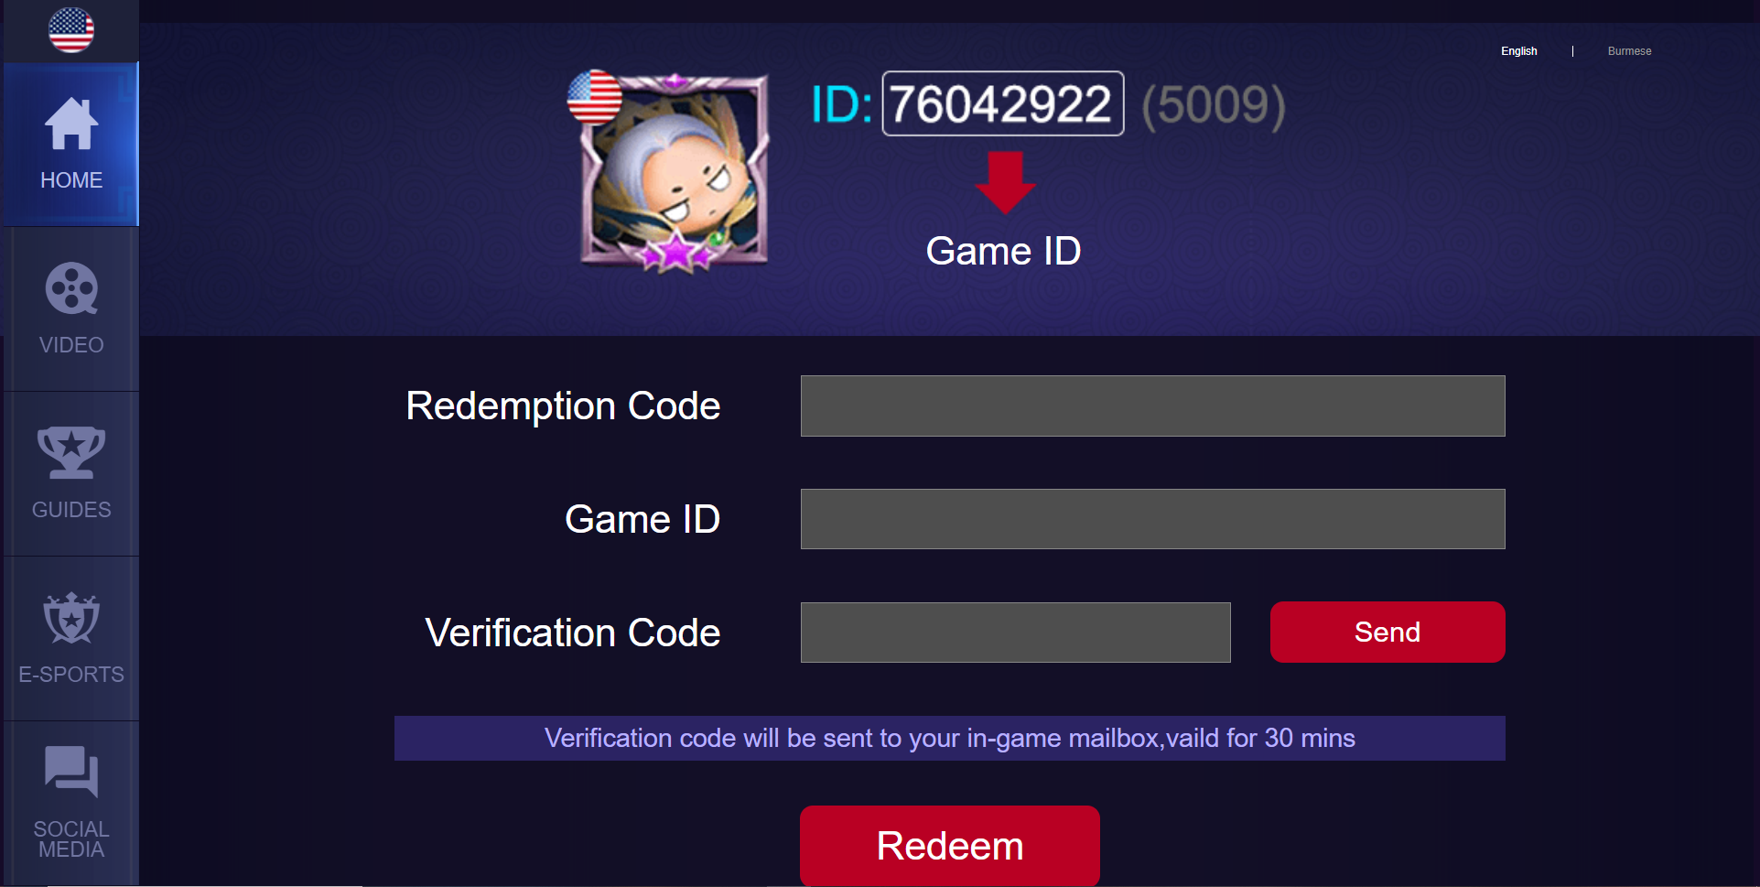The image size is (1760, 887).
Task: Click the Send verification button
Action: (1387, 632)
